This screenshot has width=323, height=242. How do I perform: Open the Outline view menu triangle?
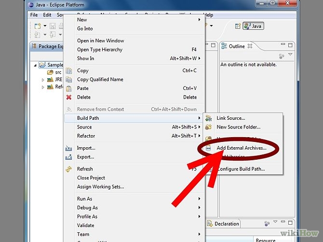[x=290, y=54]
